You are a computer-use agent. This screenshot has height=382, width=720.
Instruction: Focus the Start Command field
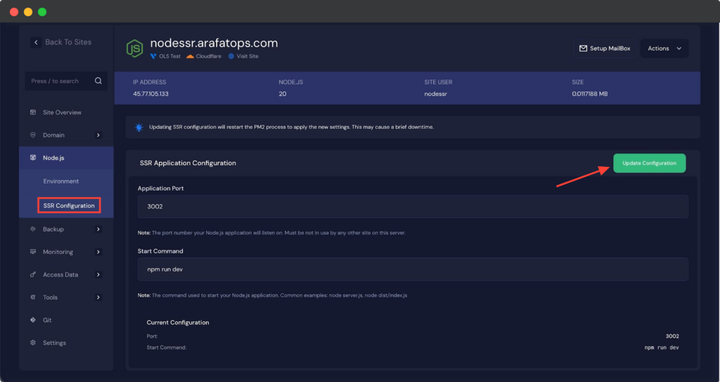[412, 269]
